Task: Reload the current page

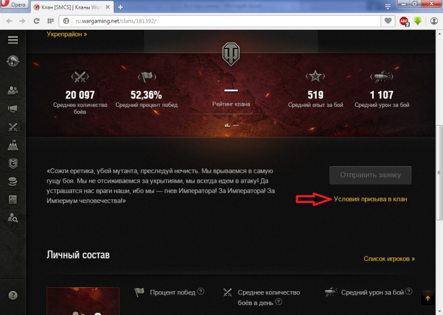Action: click(37, 21)
